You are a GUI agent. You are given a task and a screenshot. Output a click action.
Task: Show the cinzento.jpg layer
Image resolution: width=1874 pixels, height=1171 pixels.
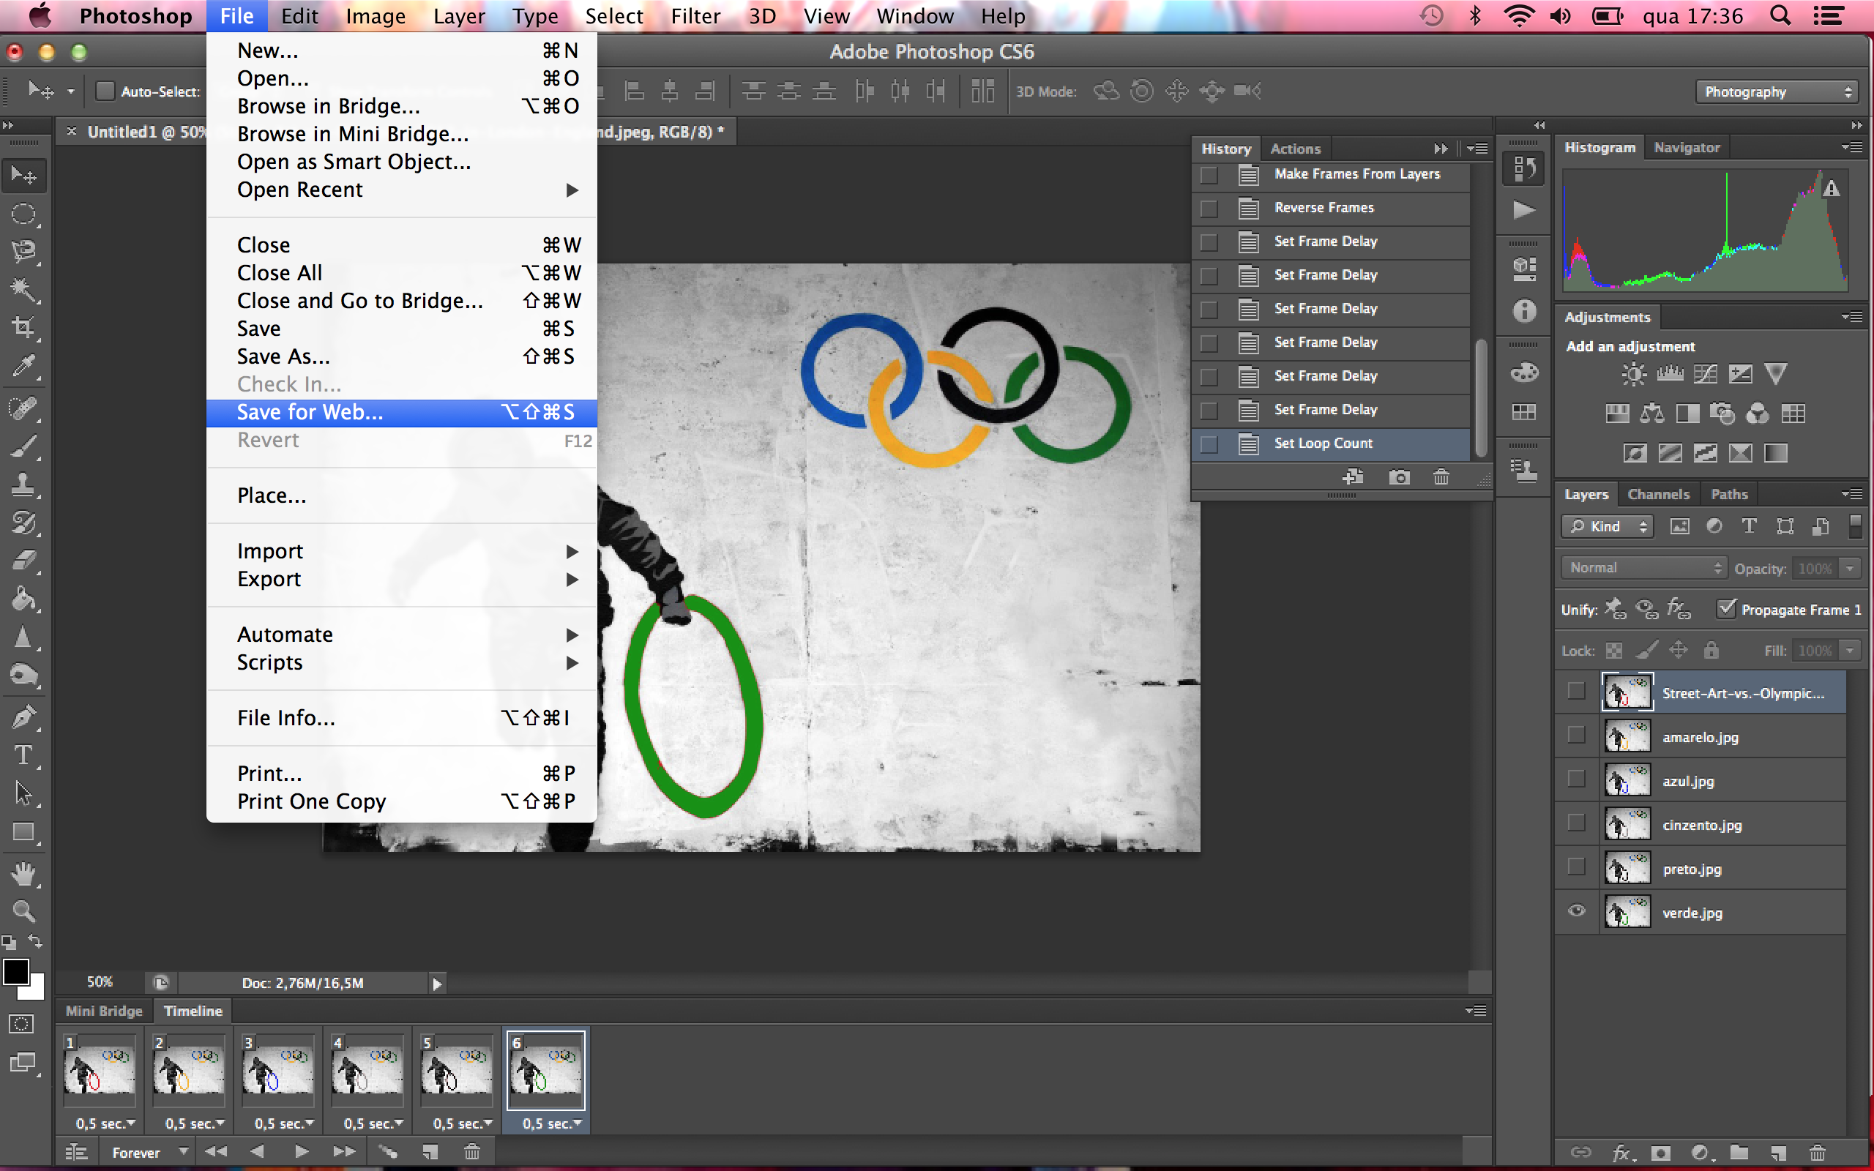click(x=1576, y=823)
